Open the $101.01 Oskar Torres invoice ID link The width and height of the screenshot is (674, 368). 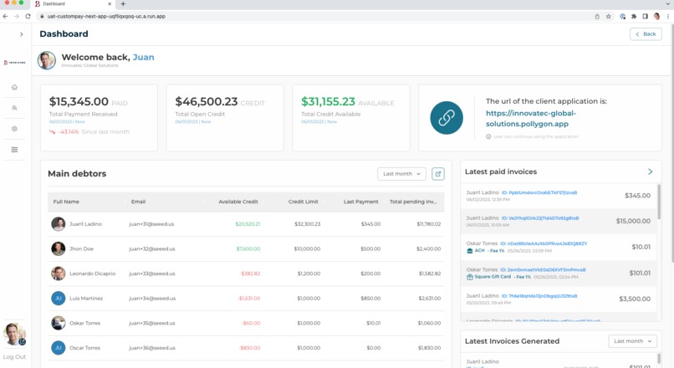pos(543,269)
